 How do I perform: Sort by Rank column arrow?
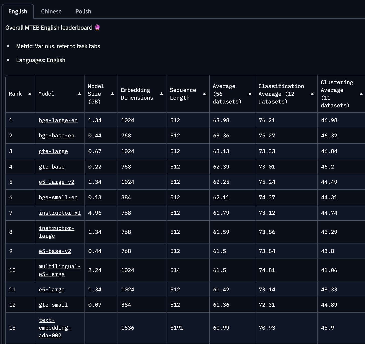30,94
